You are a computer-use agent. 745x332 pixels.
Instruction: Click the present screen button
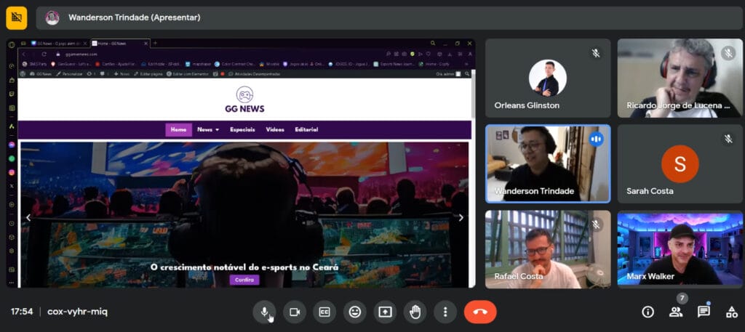coord(385,312)
